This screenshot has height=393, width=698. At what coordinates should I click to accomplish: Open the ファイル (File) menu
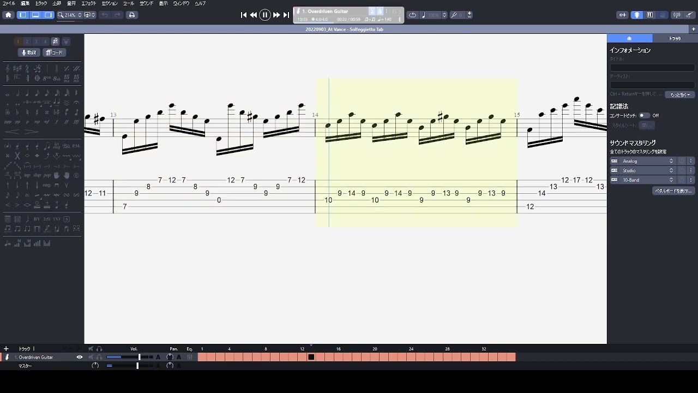coord(9,3)
